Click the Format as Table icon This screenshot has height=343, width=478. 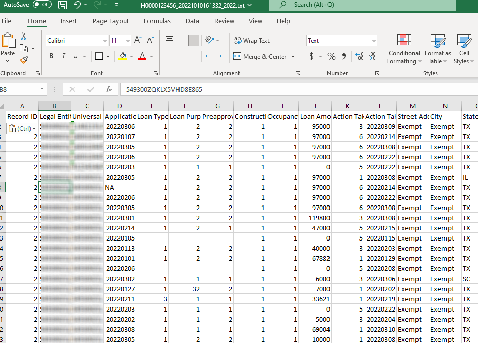(438, 49)
